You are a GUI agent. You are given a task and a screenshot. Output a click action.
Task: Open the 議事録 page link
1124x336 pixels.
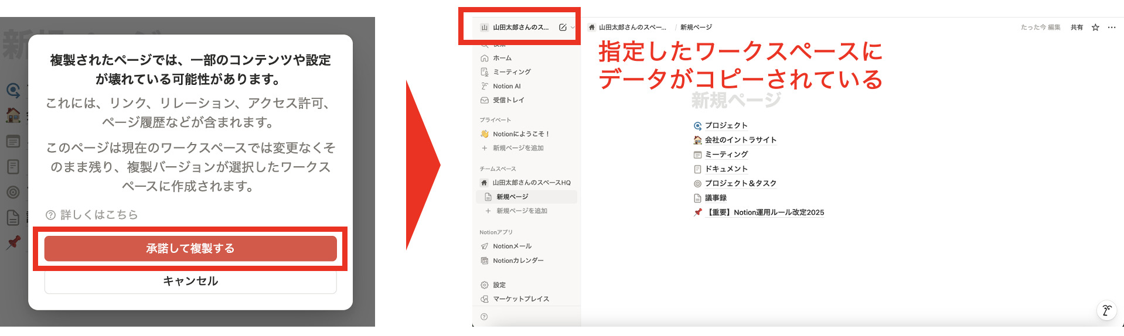point(710,198)
